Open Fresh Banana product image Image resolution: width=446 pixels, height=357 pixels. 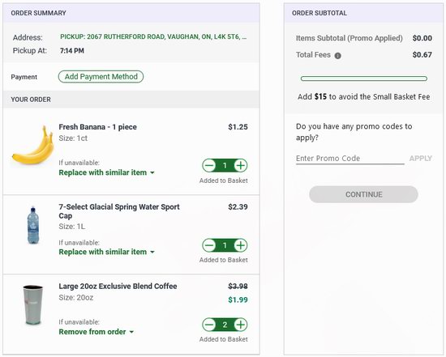click(x=32, y=146)
